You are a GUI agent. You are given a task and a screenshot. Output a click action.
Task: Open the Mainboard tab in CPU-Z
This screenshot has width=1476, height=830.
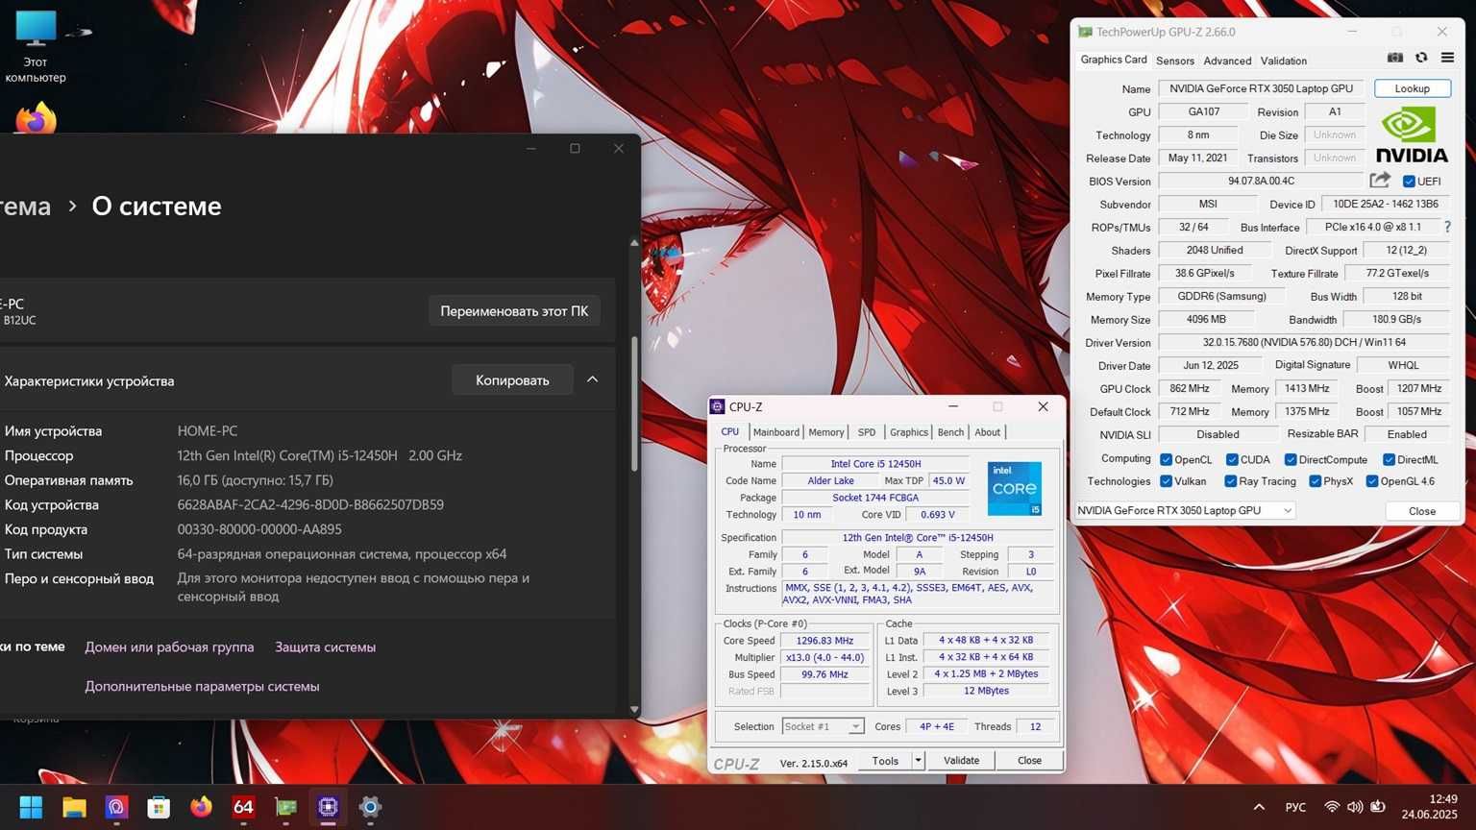775,432
